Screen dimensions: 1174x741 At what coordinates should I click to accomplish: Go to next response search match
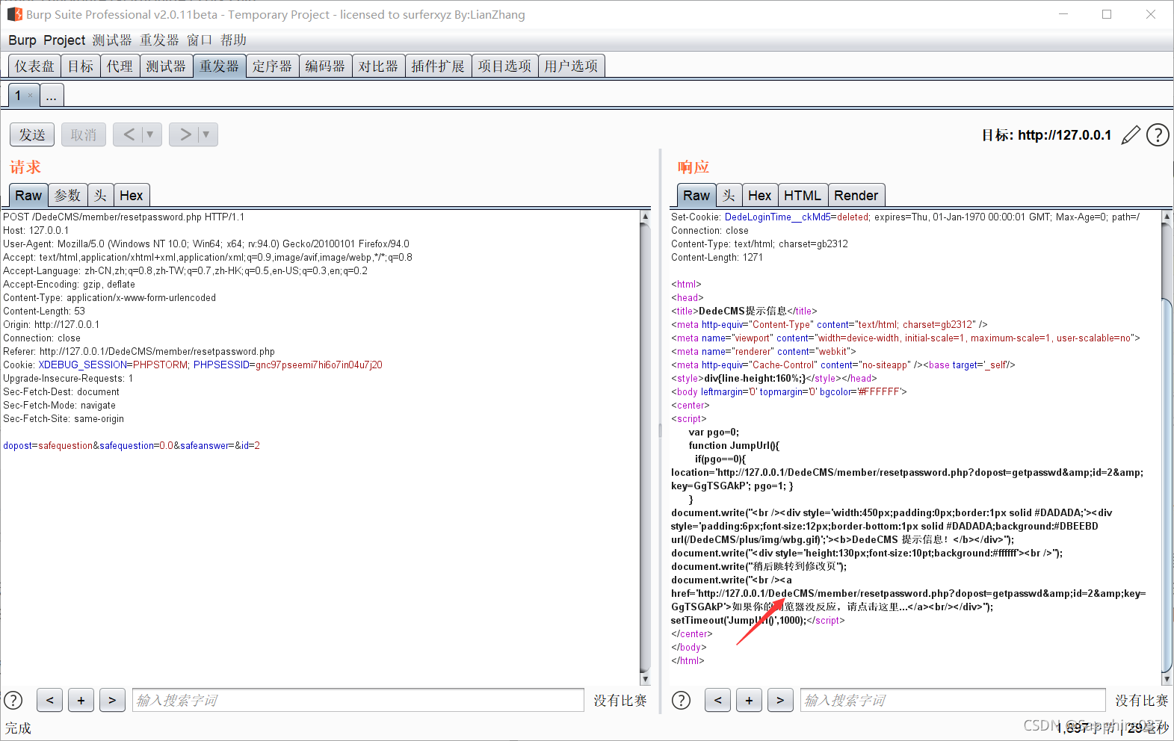pos(780,701)
